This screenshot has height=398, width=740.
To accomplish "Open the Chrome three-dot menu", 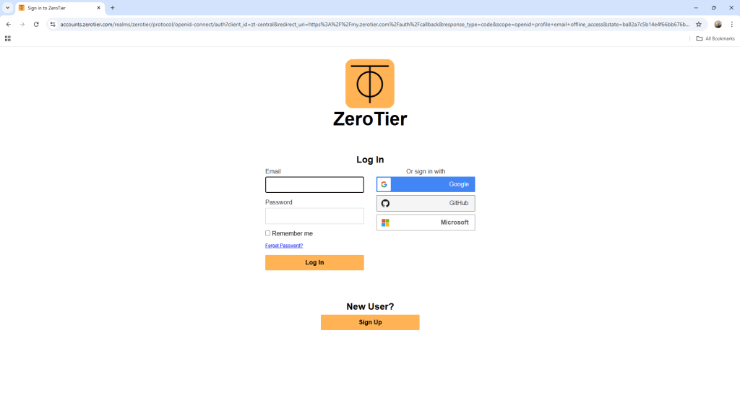I will (732, 24).
